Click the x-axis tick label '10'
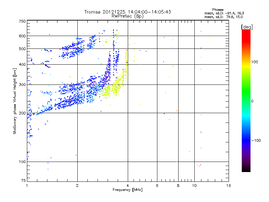This screenshot has height=202, width=269. (194, 186)
